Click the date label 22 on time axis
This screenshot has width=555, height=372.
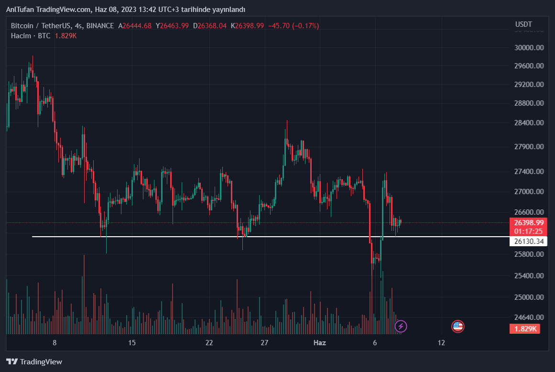pos(208,343)
